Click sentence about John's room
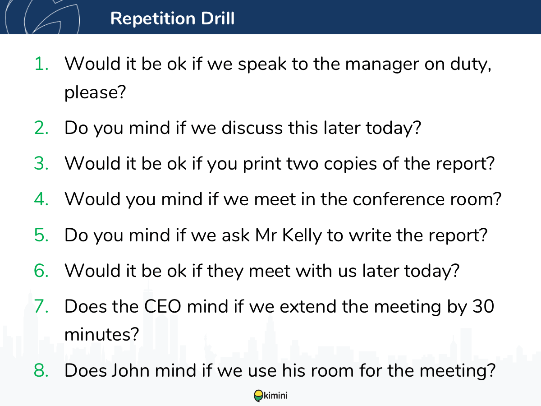The width and height of the screenshot is (541, 406). (280, 371)
